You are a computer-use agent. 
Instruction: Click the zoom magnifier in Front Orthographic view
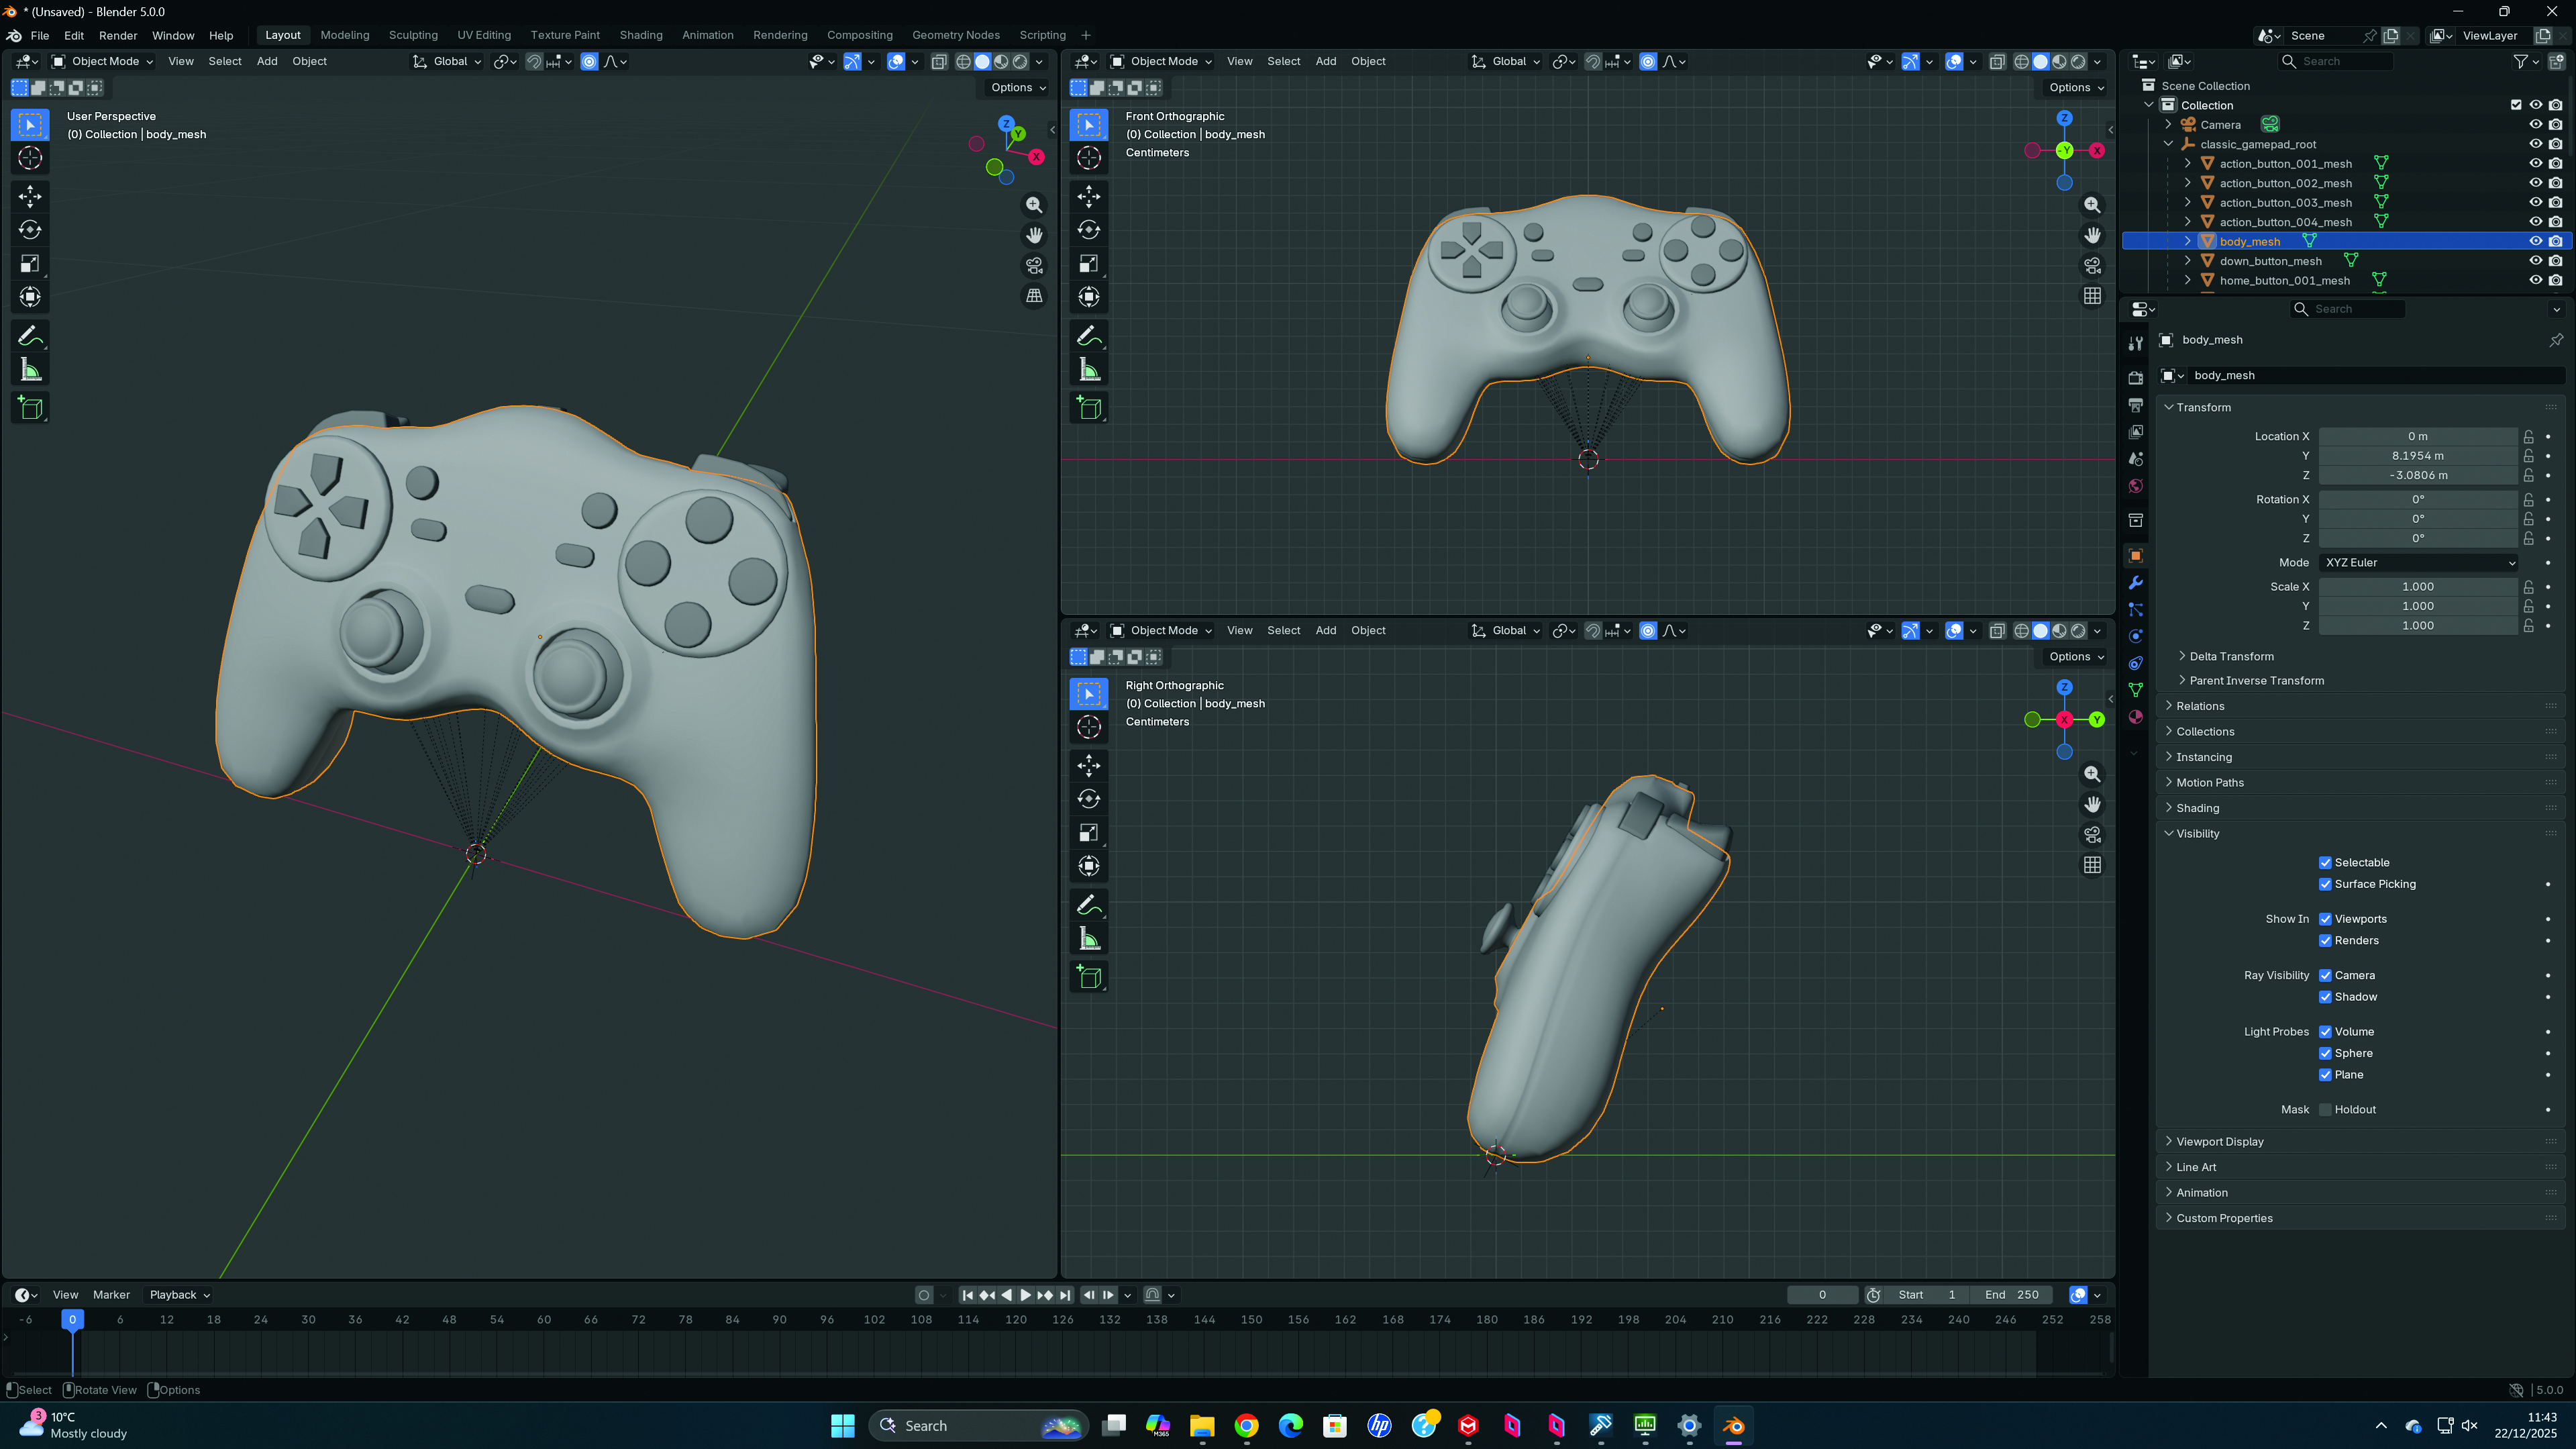coord(2092,204)
